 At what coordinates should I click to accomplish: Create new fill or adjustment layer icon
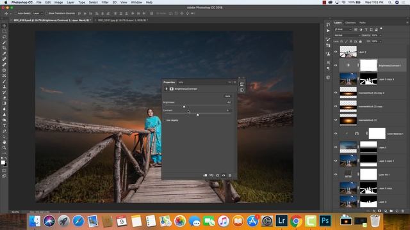(386, 211)
